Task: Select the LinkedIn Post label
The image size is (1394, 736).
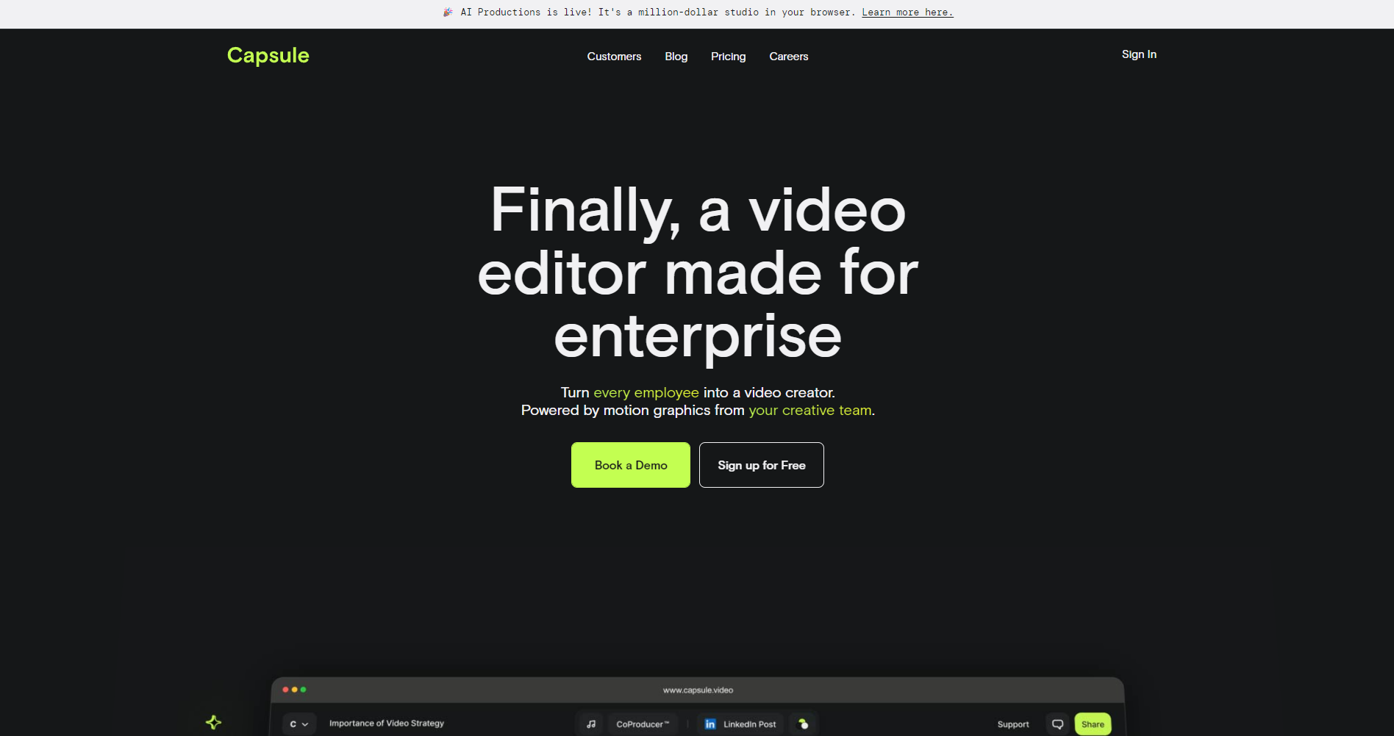Action: click(x=749, y=724)
